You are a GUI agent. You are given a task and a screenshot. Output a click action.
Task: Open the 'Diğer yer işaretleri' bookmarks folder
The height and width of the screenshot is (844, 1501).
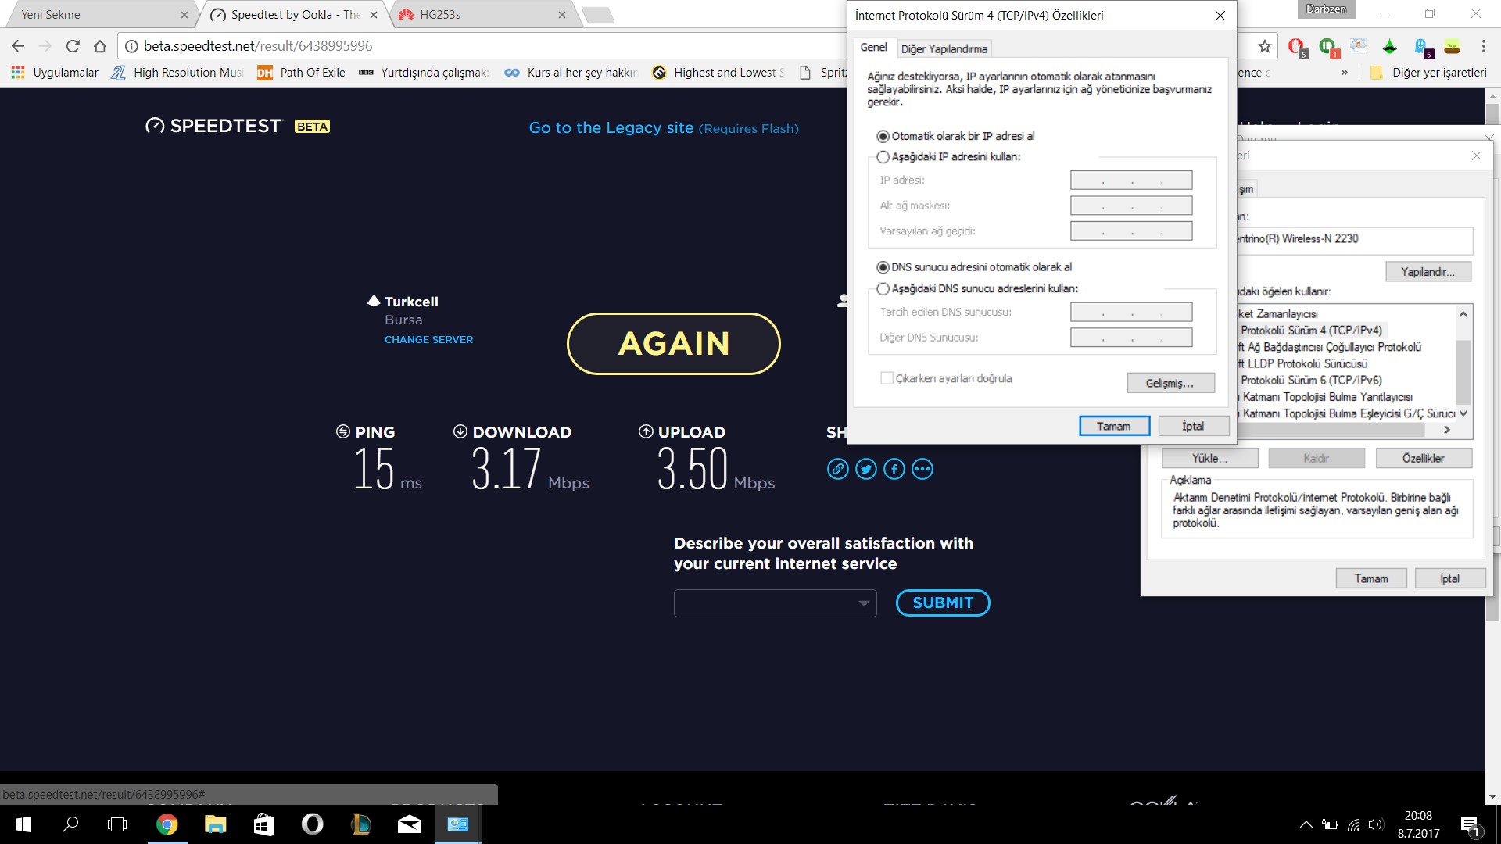(1429, 73)
